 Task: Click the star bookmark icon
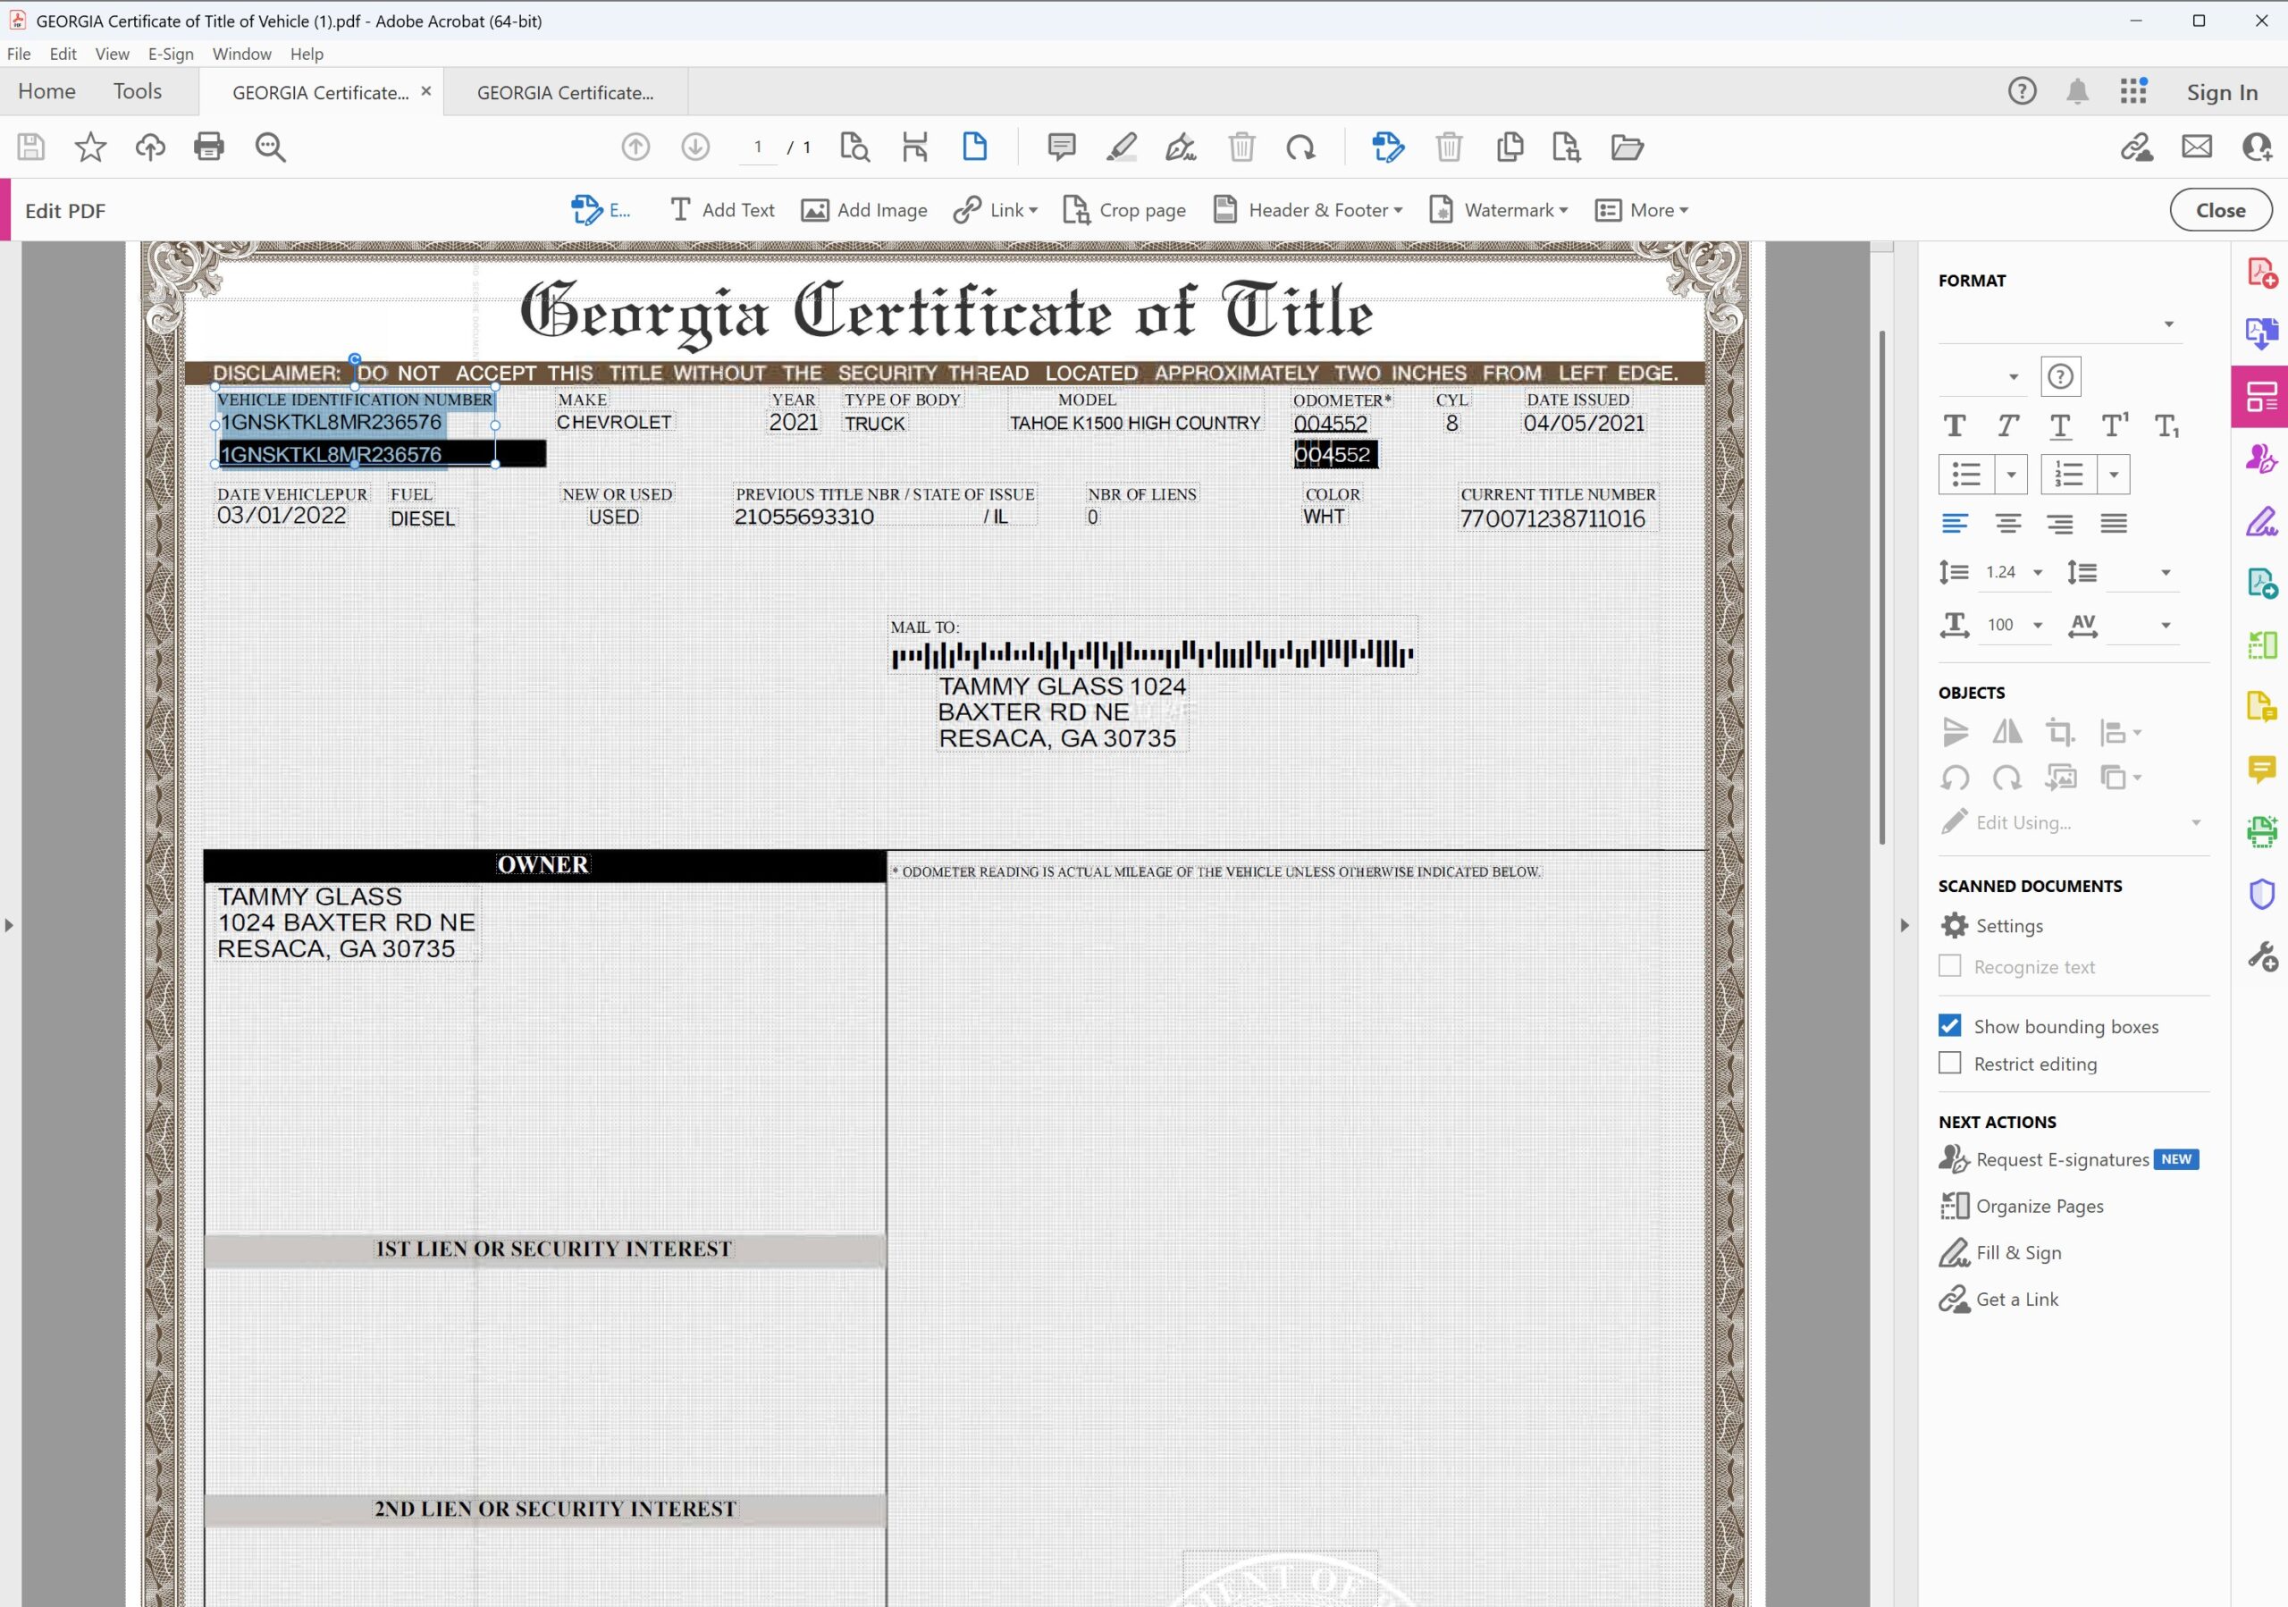(90, 147)
